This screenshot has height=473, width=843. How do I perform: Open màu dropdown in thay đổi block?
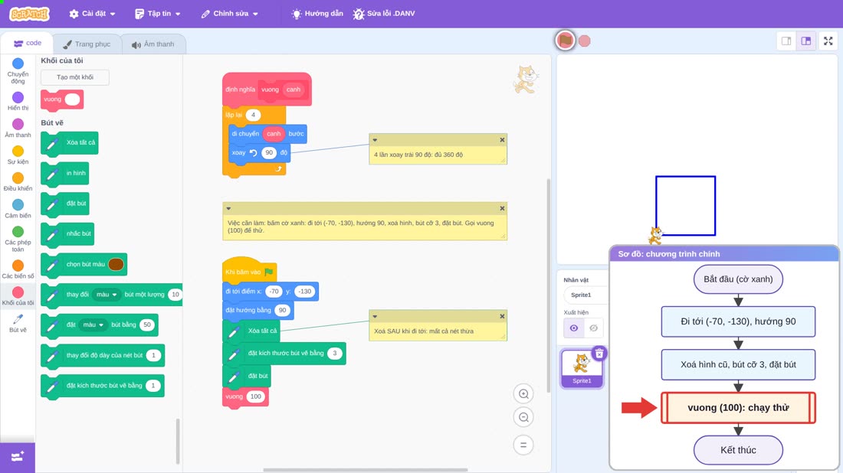(107, 294)
